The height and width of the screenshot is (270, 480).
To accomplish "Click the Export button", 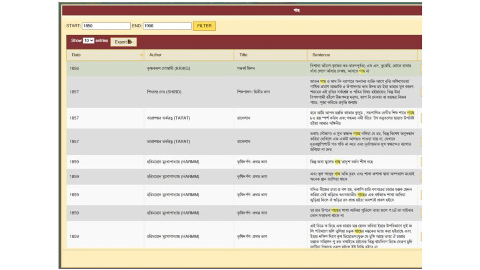I will 123,42.
